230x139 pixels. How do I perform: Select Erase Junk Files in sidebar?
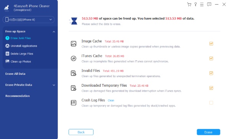click(21, 38)
